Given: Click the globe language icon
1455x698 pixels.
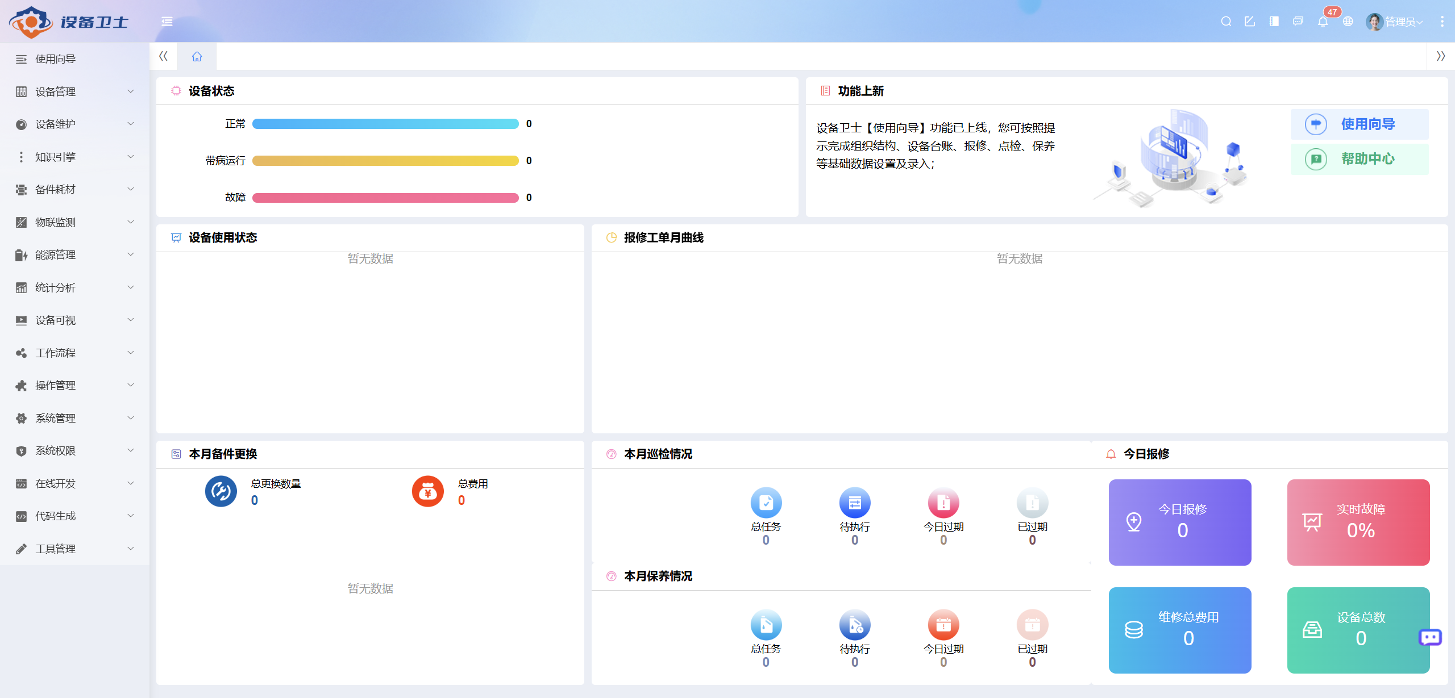Looking at the screenshot, I should point(1348,22).
